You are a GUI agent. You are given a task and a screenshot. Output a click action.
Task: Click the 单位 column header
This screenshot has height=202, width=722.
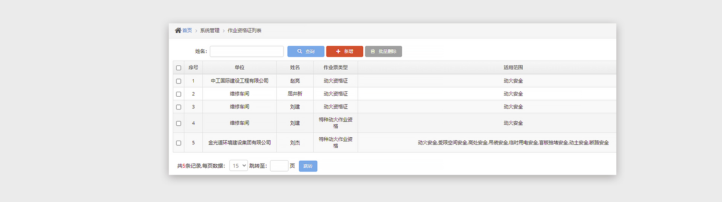pos(240,68)
